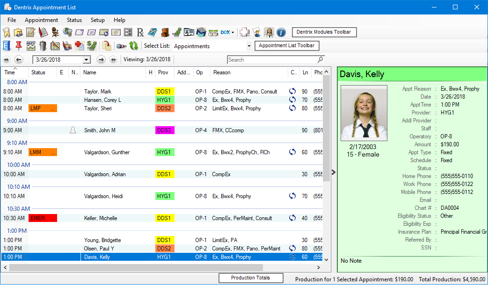This screenshot has height=286, width=488.
Task: Click the green refresh arrows icon
Action: tap(134, 46)
